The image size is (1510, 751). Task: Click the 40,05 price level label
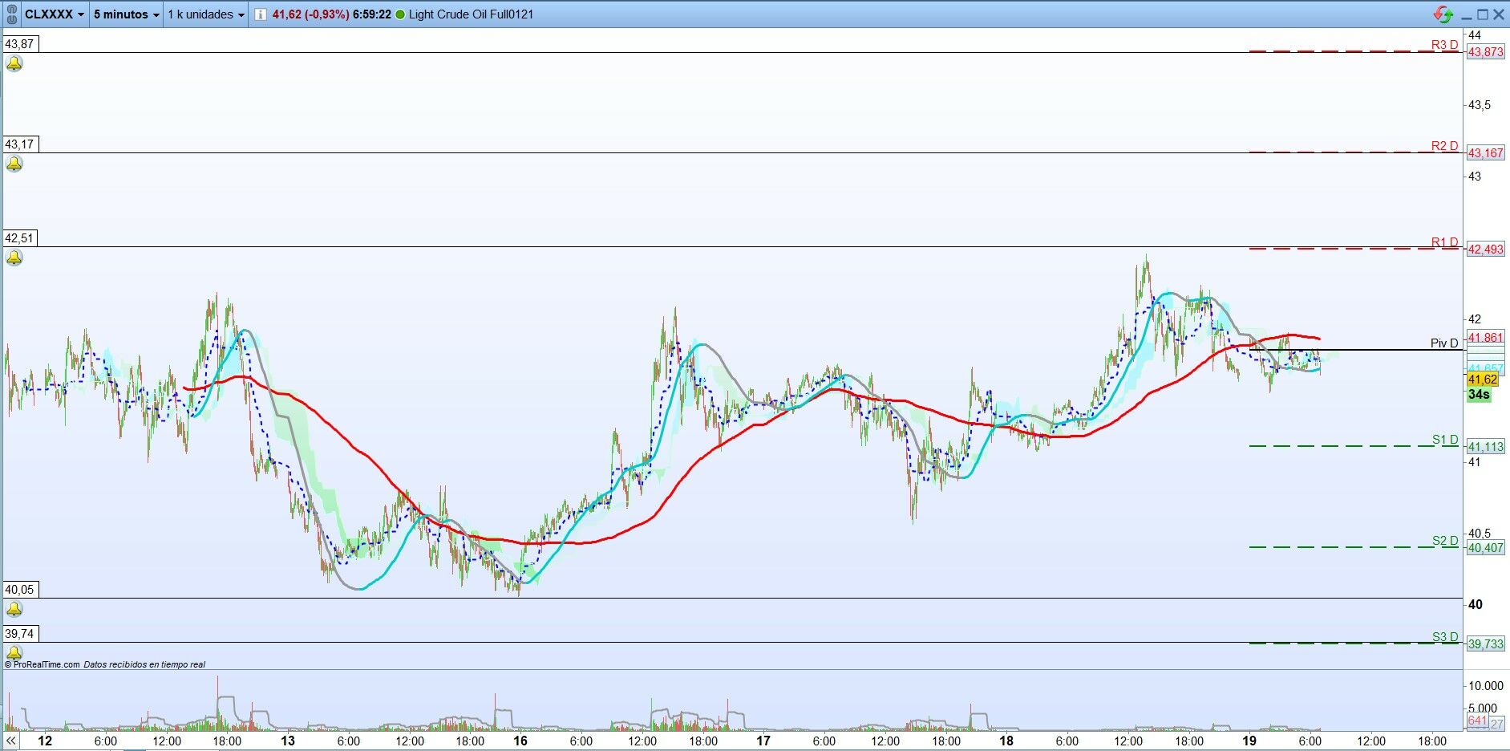coord(20,590)
